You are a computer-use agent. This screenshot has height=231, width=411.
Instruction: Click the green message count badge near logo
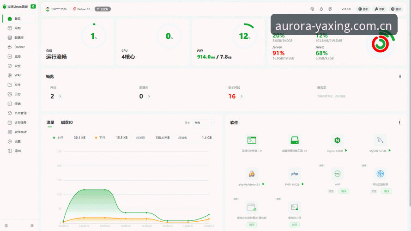tap(33, 6)
